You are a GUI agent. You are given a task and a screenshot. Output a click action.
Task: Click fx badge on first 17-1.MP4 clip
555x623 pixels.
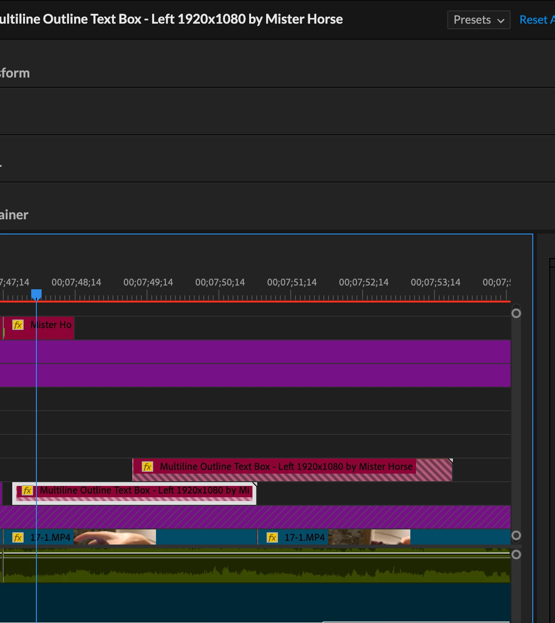[18, 537]
